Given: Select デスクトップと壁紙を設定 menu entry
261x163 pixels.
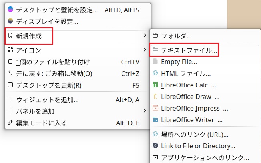Looking at the screenshot, I should [57, 10].
